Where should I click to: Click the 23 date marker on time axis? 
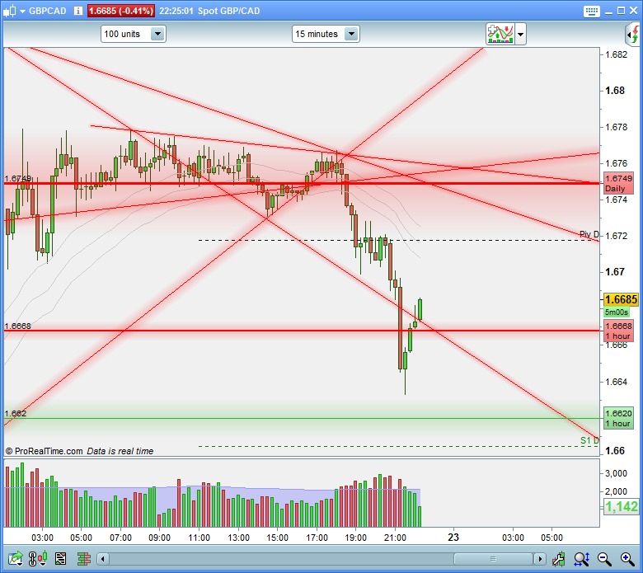[453, 538]
